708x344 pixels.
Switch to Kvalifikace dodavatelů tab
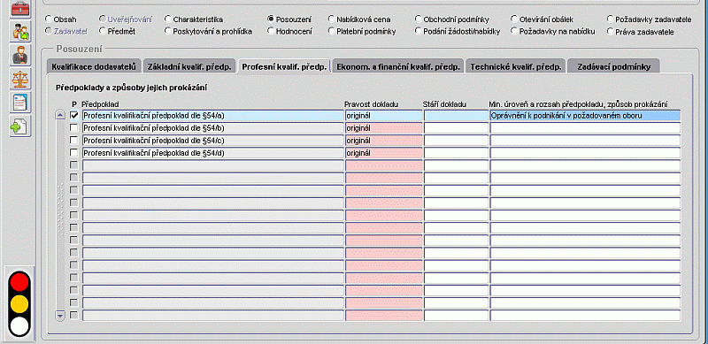point(94,66)
